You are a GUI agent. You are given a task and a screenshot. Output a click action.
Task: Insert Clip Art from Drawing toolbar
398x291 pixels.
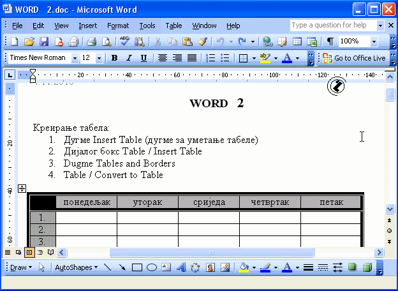tap(210, 267)
